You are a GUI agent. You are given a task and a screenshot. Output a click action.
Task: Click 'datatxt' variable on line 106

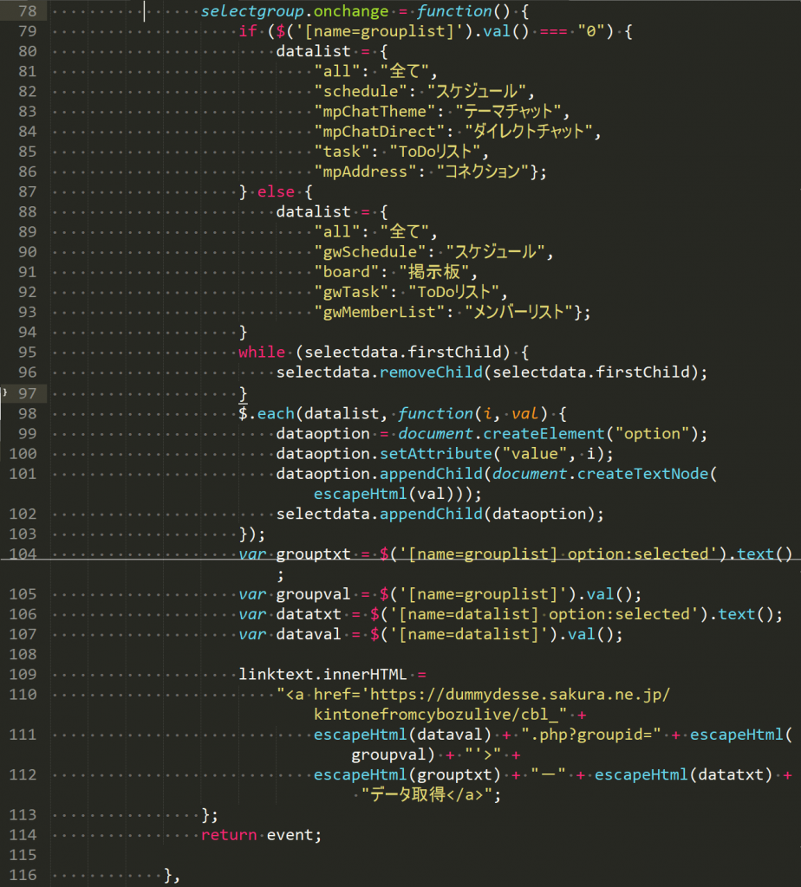[309, 614]
